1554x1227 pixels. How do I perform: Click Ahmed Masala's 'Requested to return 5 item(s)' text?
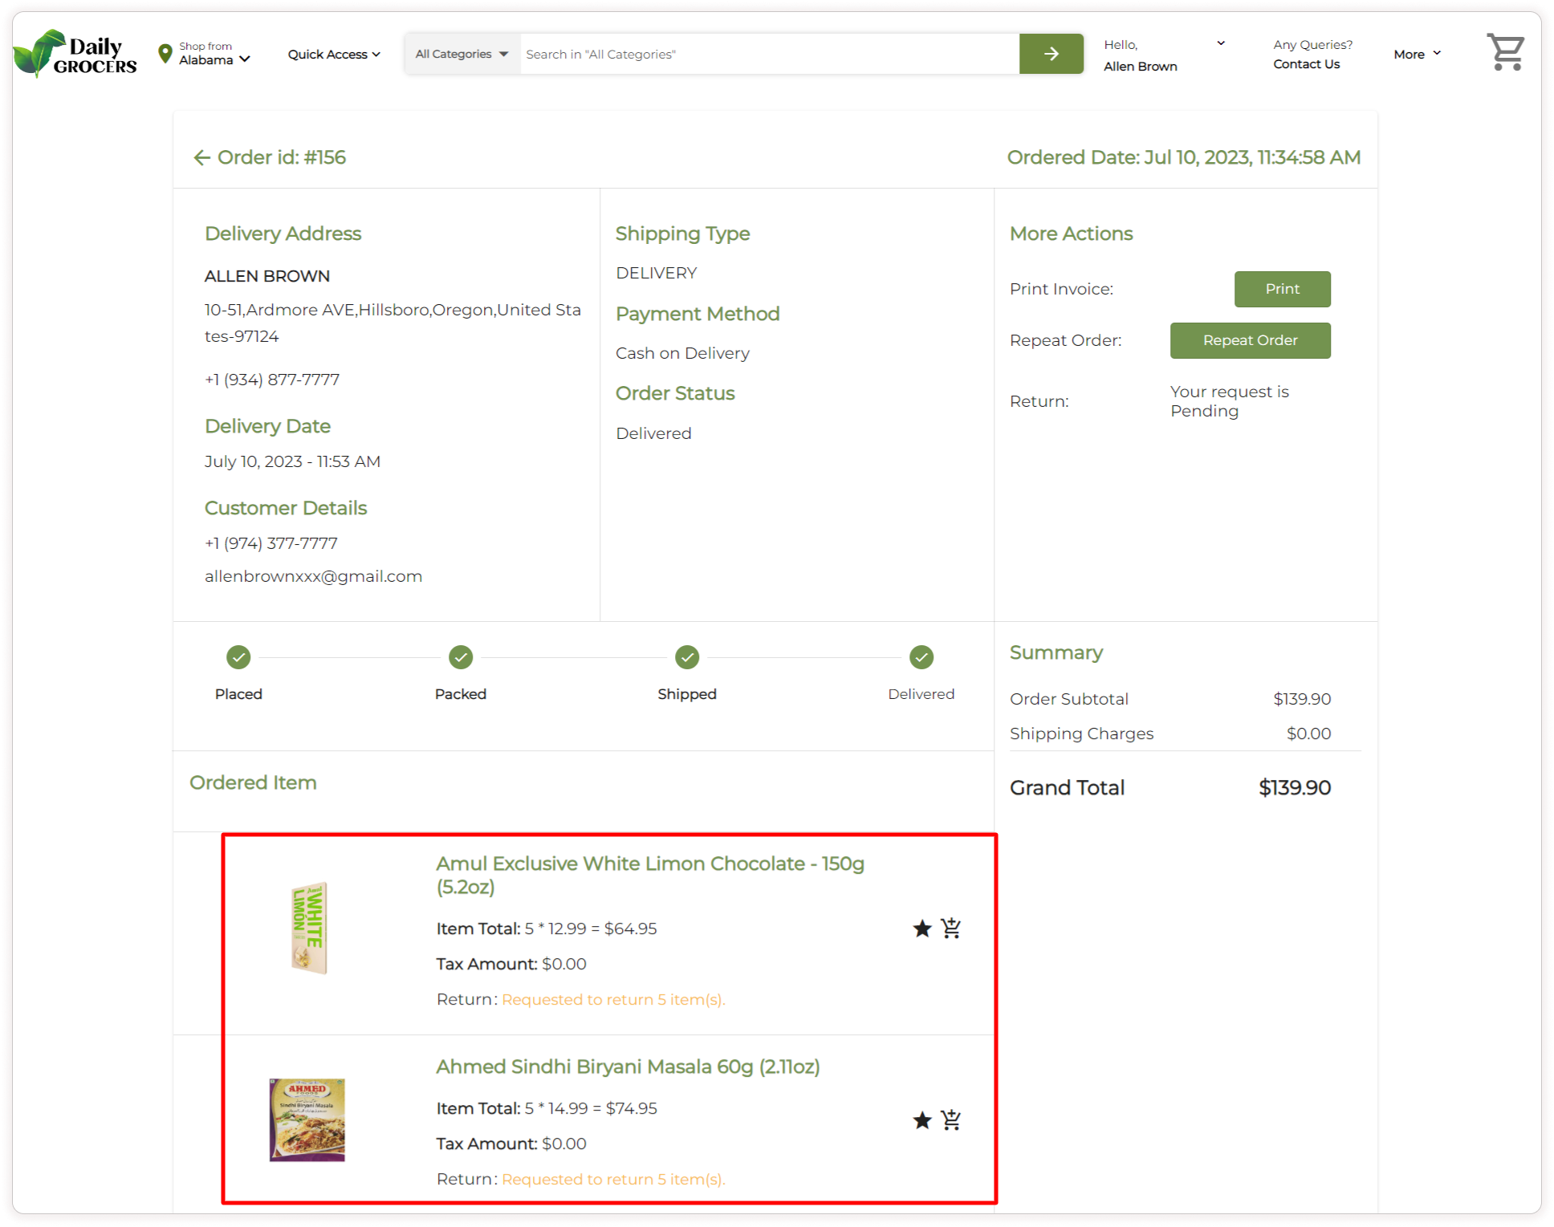pos(613,1180)
